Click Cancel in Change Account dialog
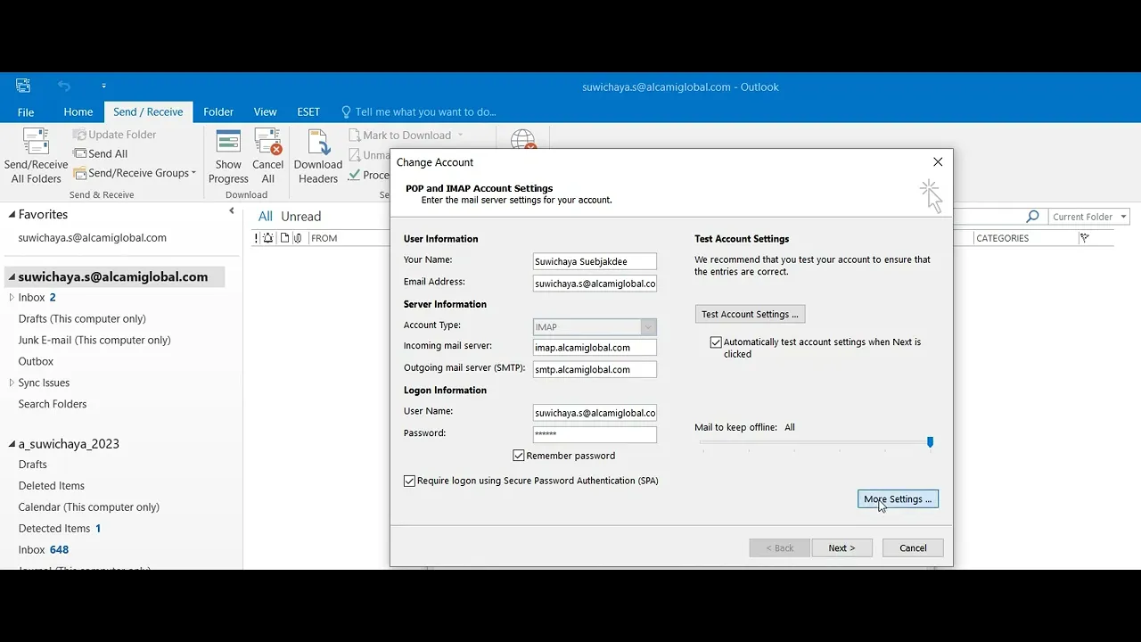1141x642 pixels. [913, 548]
